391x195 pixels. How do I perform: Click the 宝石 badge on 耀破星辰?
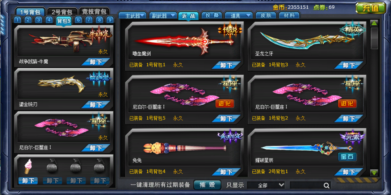pos(347,157)
